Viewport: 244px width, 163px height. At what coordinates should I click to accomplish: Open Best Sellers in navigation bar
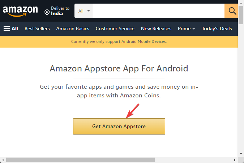pyautogui.click(x=37, y=28)
